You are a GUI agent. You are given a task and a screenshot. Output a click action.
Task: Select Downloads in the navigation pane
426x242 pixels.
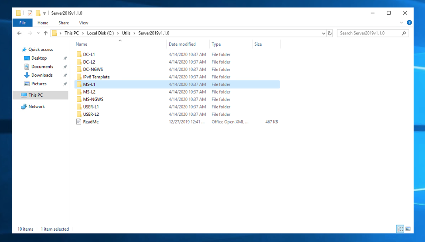(x=42, y=75)
